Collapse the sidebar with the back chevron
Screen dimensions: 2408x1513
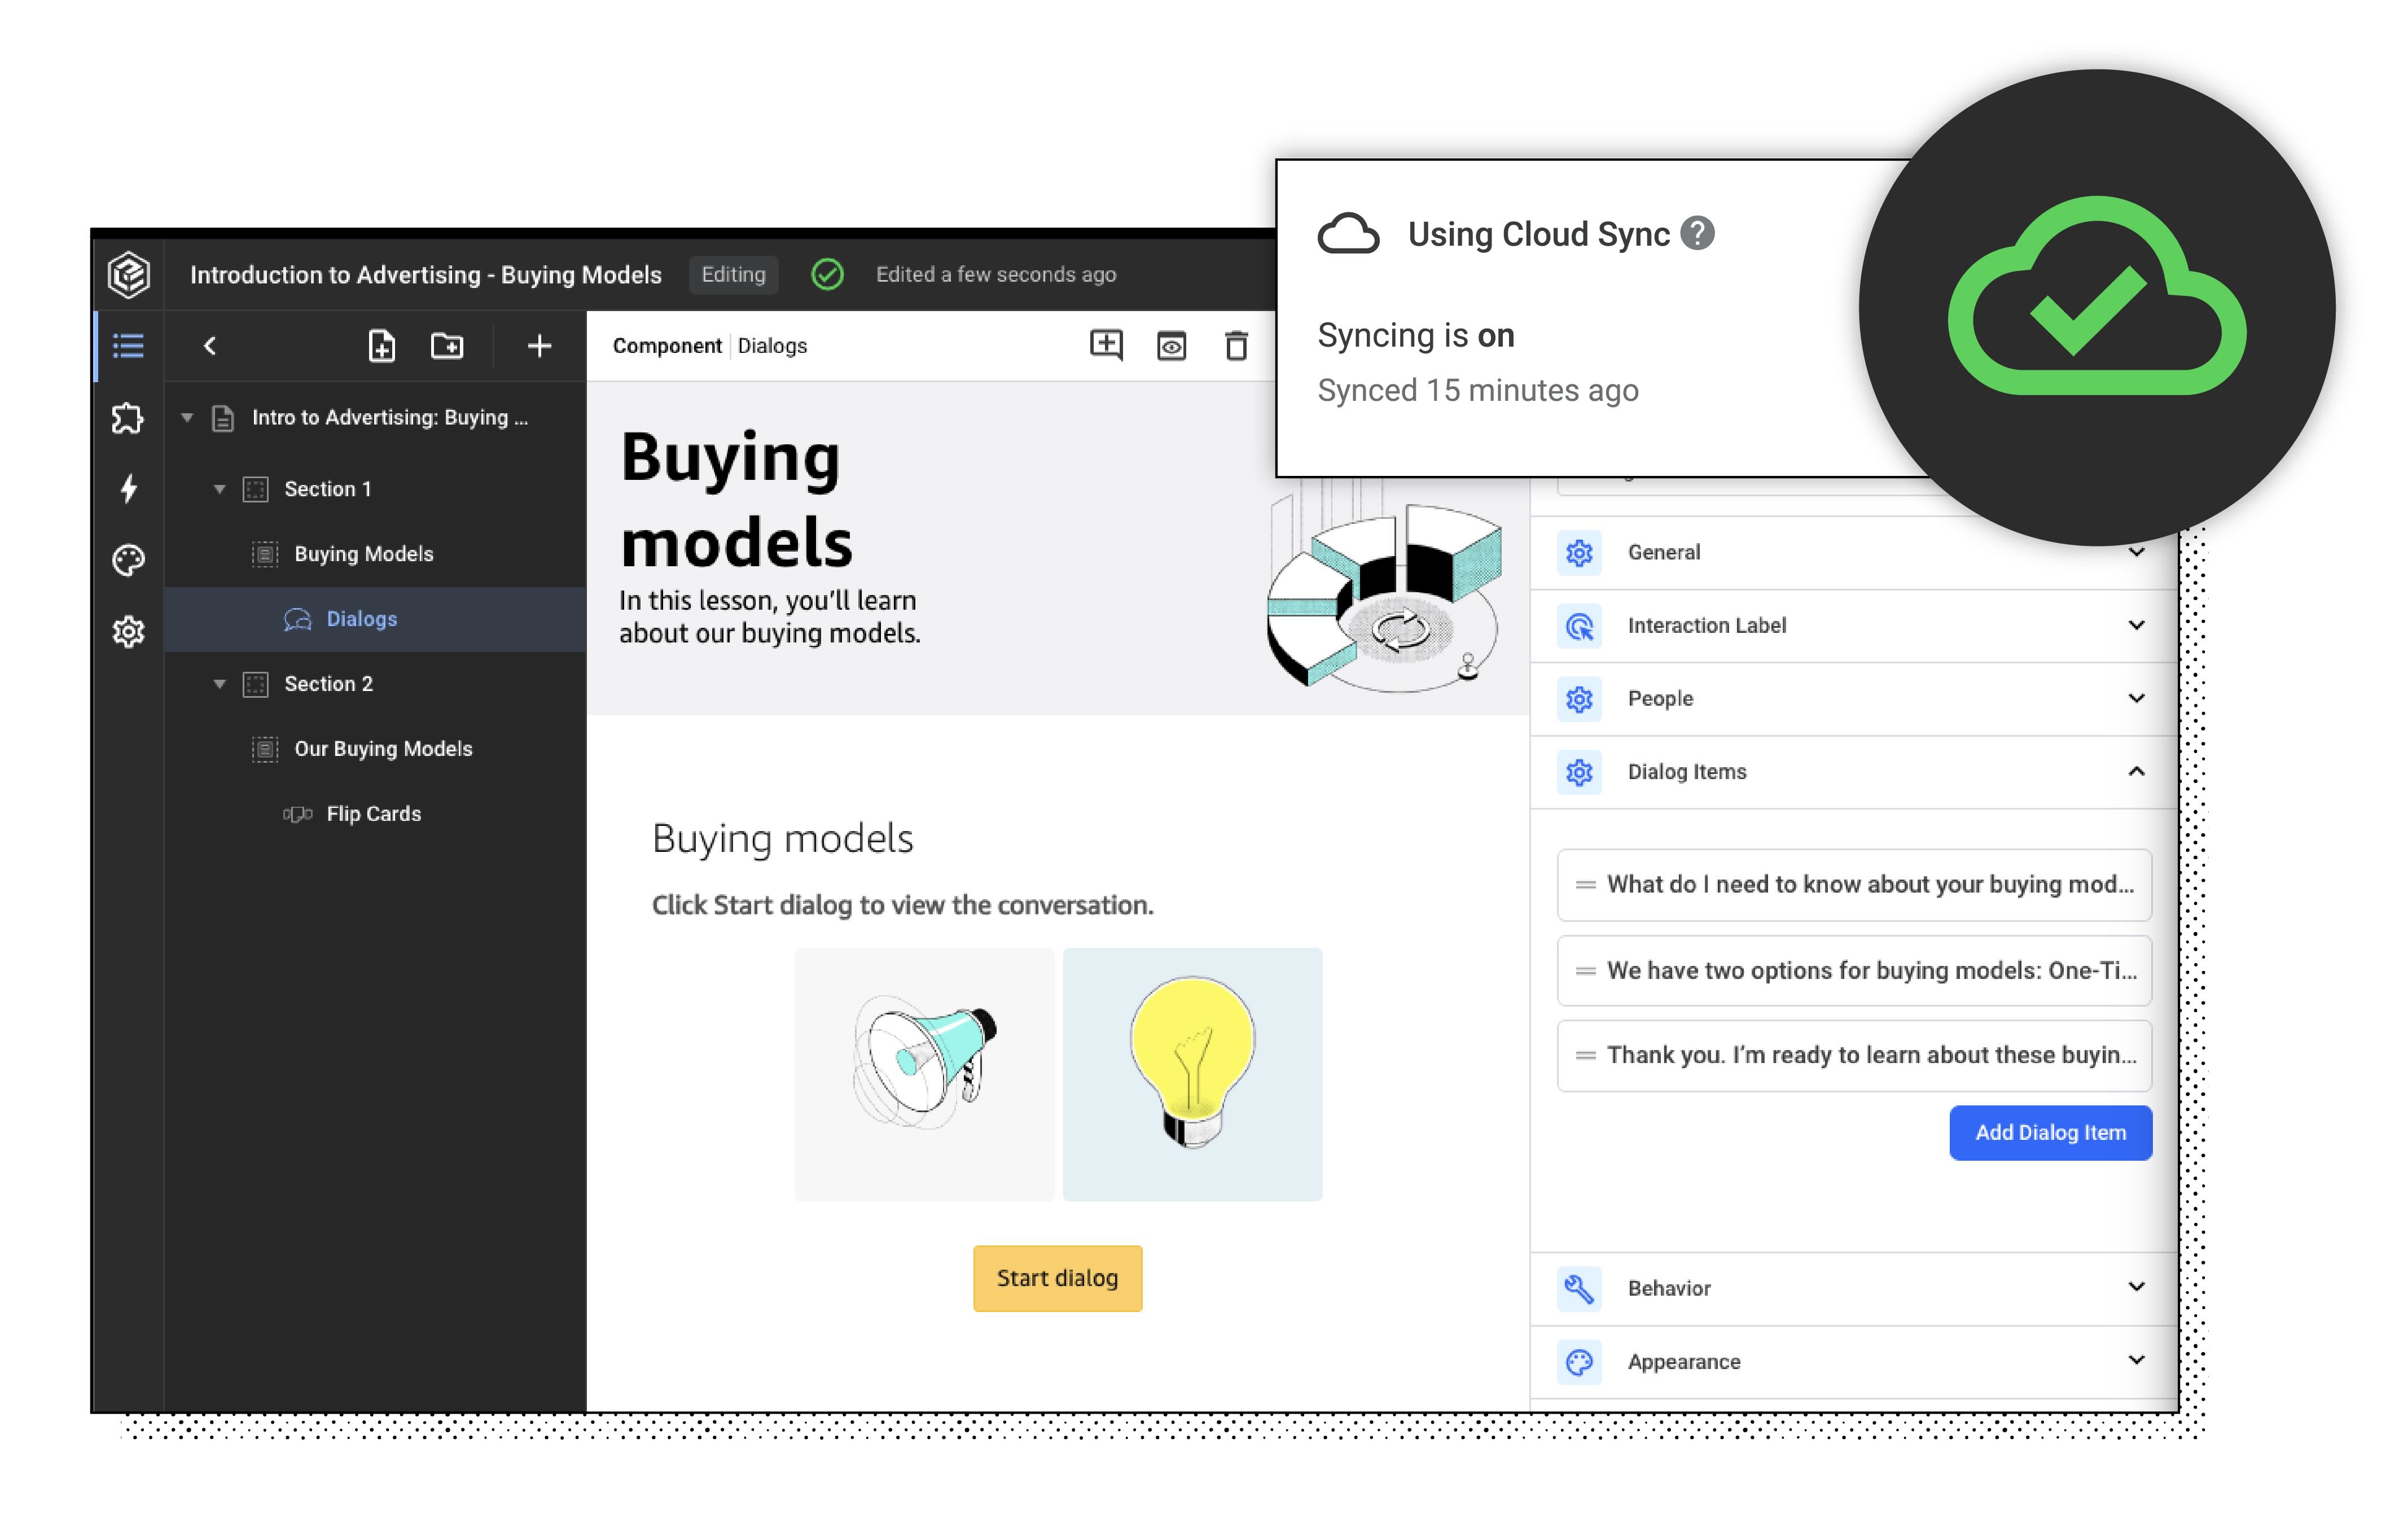tap(211, 346)
